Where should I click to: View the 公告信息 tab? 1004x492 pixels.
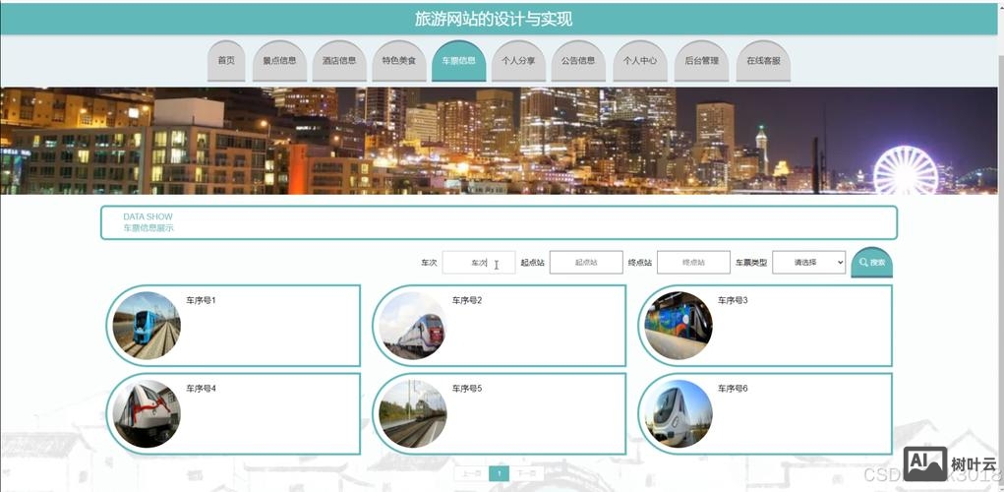(578, 61)
